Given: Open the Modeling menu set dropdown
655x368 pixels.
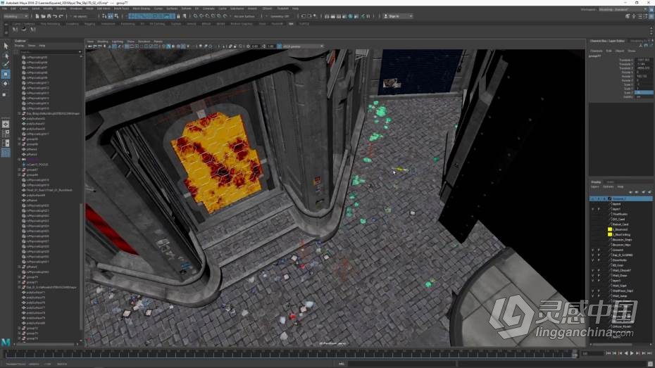Looking at the screenshot, I should point(15,16).
